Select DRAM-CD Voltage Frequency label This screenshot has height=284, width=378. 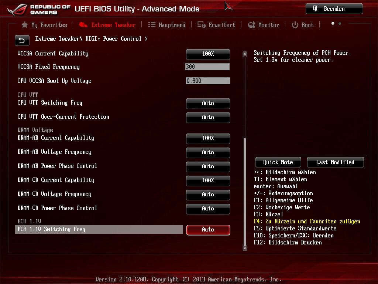[54, 194]
